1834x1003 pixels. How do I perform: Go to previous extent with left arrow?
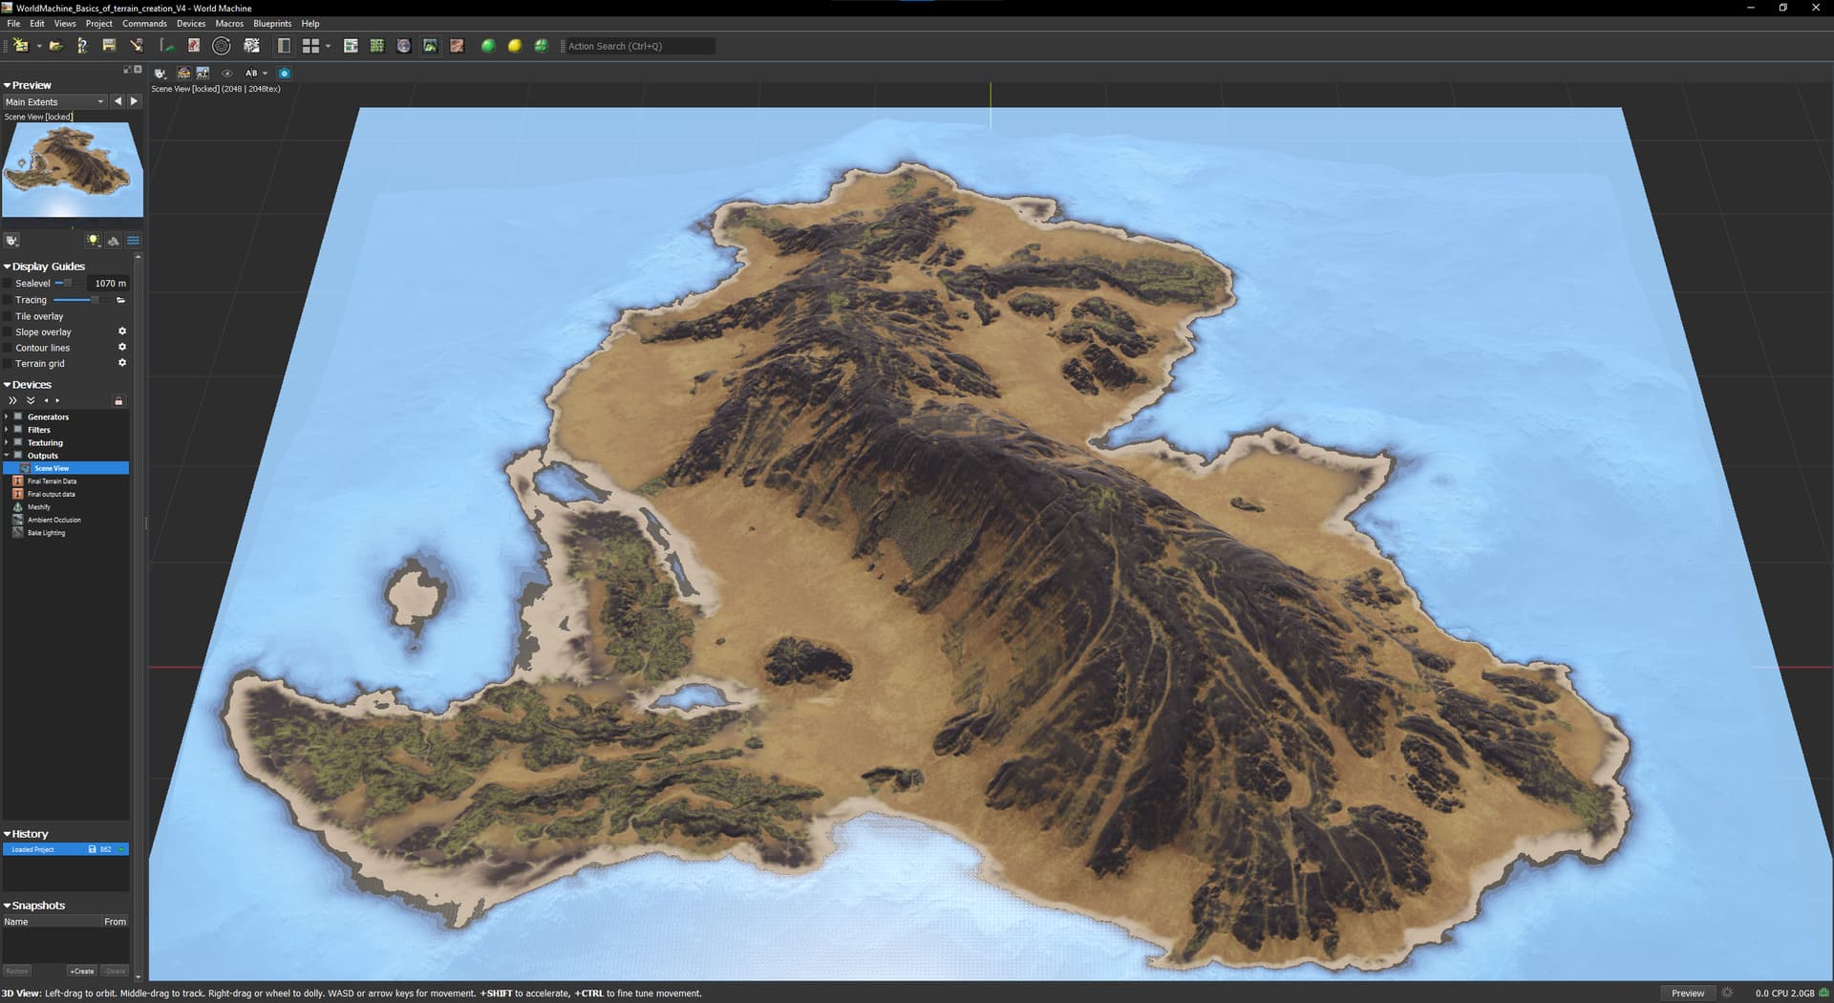tap(117, 101)
